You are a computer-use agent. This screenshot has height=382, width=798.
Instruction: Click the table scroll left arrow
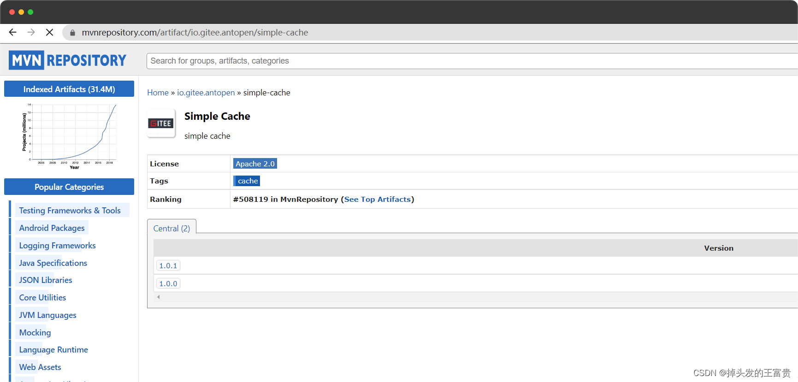159,297
